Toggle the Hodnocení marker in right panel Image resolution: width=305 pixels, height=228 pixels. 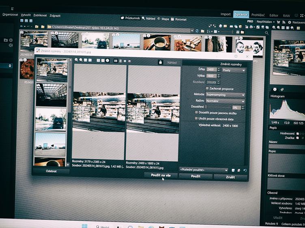click(x=298, y=133)
